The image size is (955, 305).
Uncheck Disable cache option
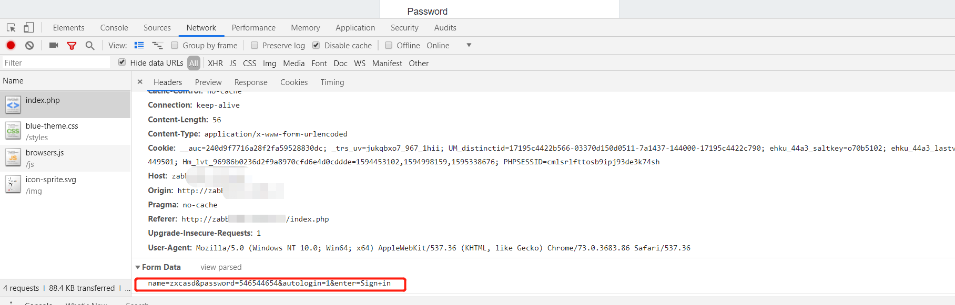pos(316,46)
